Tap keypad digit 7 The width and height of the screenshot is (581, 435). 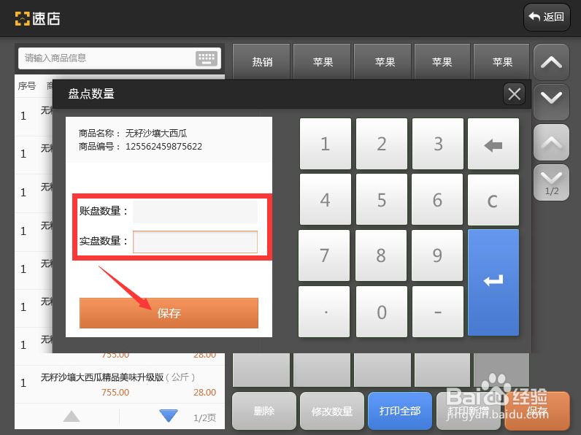[324, 255]
